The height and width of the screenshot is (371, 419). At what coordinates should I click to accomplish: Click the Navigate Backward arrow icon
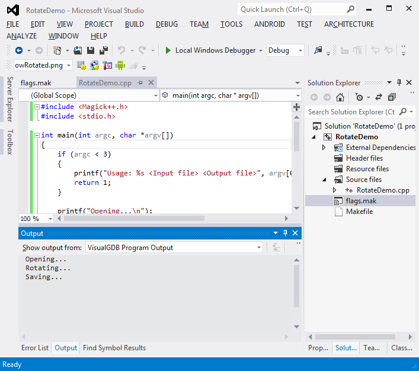tap(19, 50)
